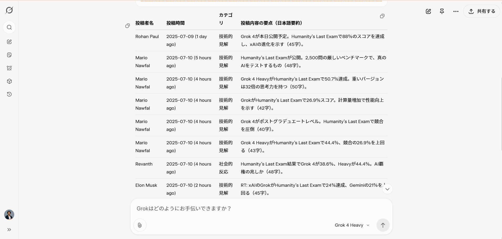
Task: Open Tasks using the alarm clock icon
Action: point(9,68)
